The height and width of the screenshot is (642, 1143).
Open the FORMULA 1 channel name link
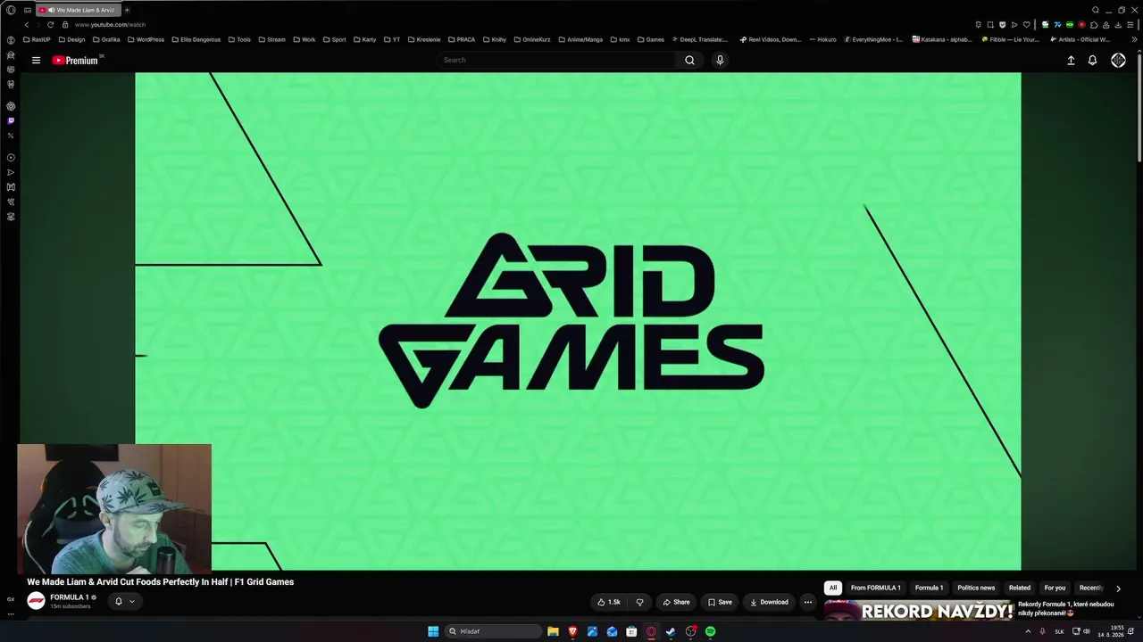(69, 597)
